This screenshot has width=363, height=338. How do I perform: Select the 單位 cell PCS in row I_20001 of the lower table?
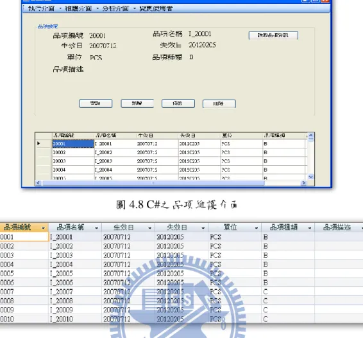235,237
